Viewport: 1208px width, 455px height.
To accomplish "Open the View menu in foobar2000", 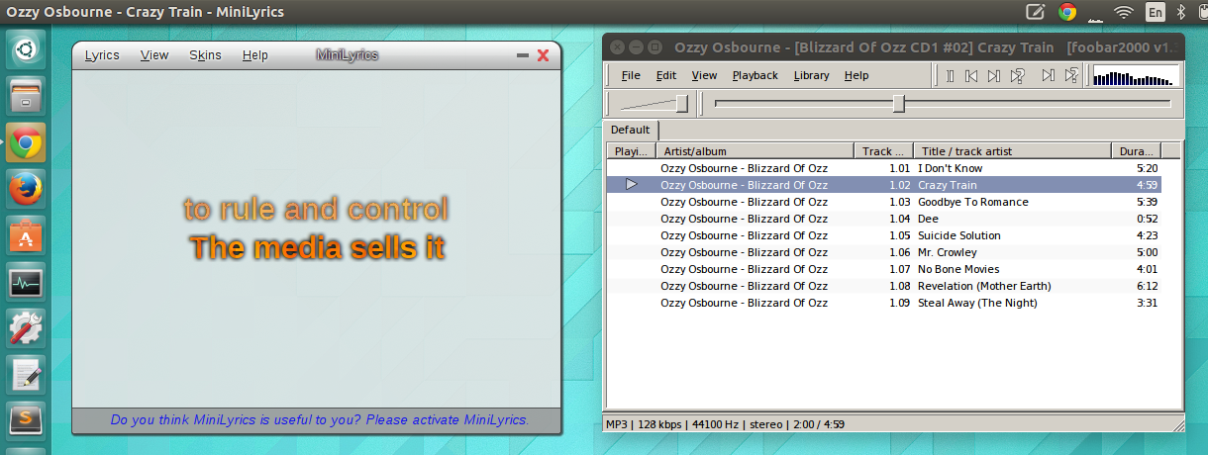I will [x=704, y=75].
